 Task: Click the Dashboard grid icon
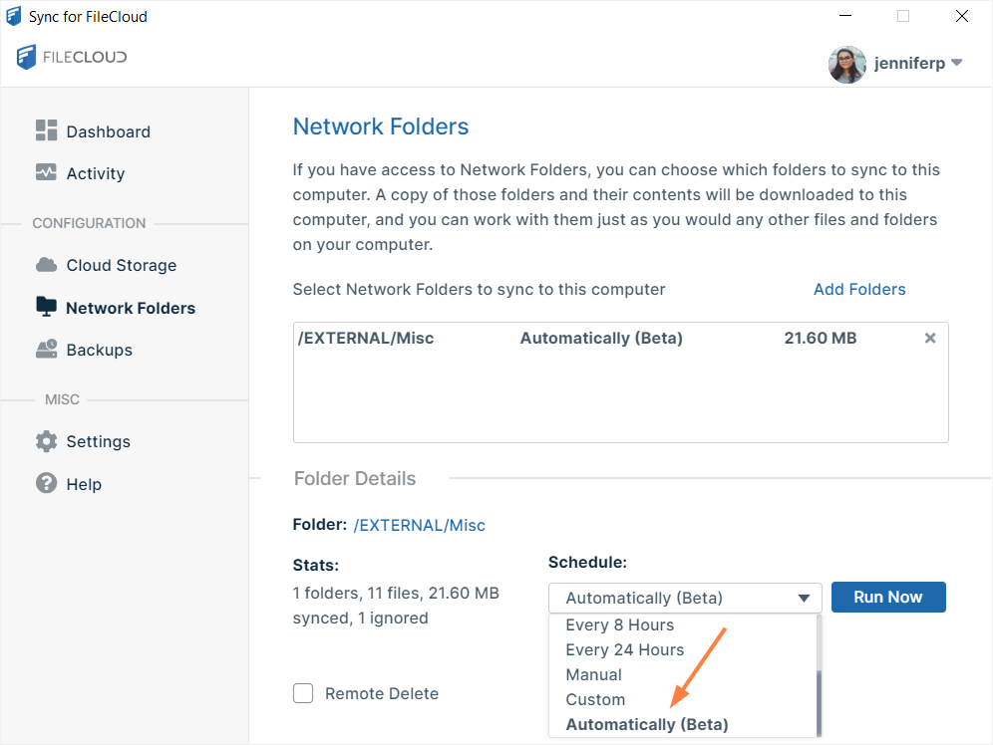(46, 130)
